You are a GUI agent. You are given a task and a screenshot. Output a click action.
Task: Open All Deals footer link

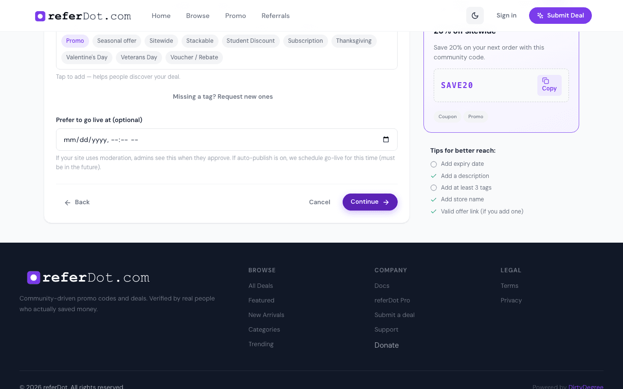click(x=261, y=286)
